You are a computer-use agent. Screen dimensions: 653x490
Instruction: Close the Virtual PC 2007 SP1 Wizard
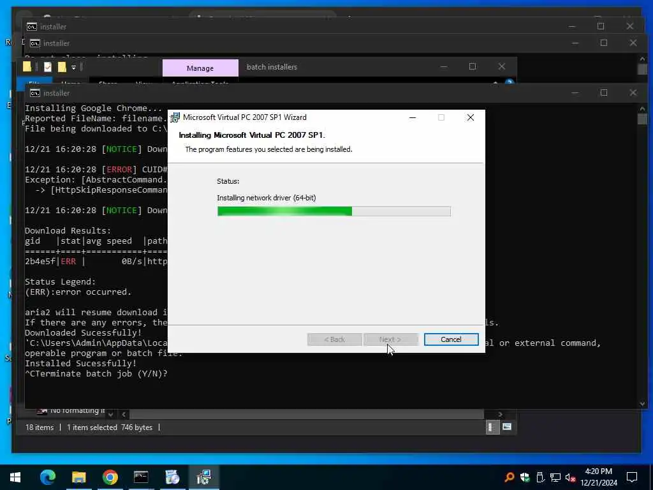(x=470, y=117)
